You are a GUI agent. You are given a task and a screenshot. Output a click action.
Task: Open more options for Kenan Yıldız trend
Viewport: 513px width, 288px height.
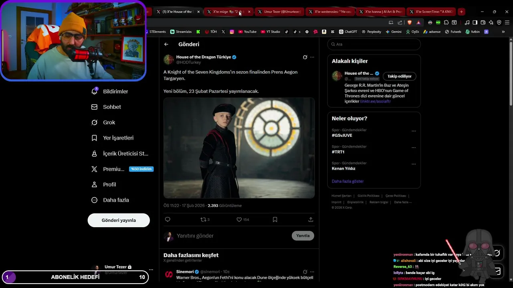tap(414, 164)
